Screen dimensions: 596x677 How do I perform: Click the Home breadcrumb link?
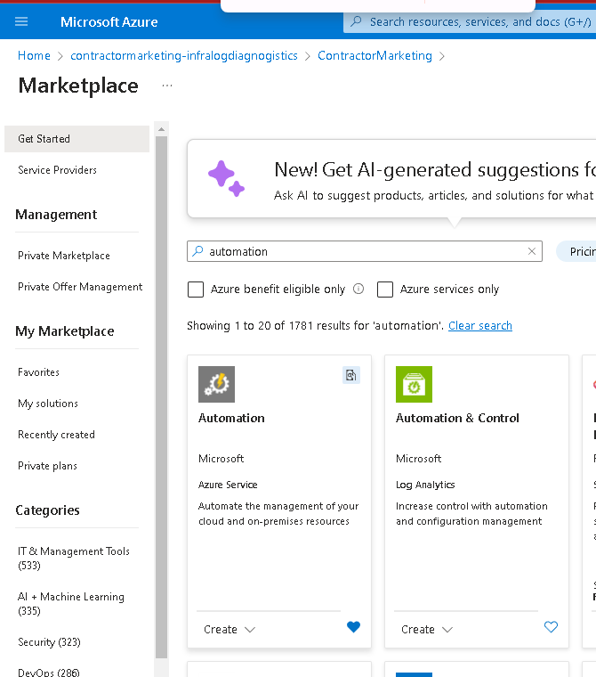[x=34, y=56]
